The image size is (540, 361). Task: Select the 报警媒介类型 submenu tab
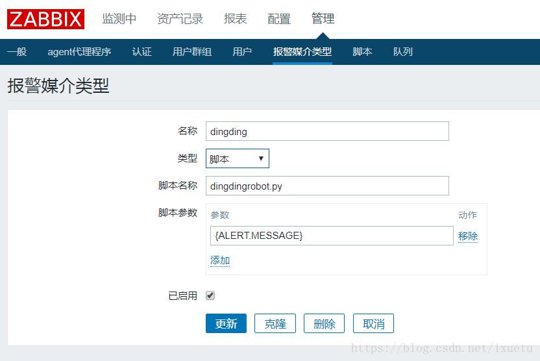tap(302, 52)
